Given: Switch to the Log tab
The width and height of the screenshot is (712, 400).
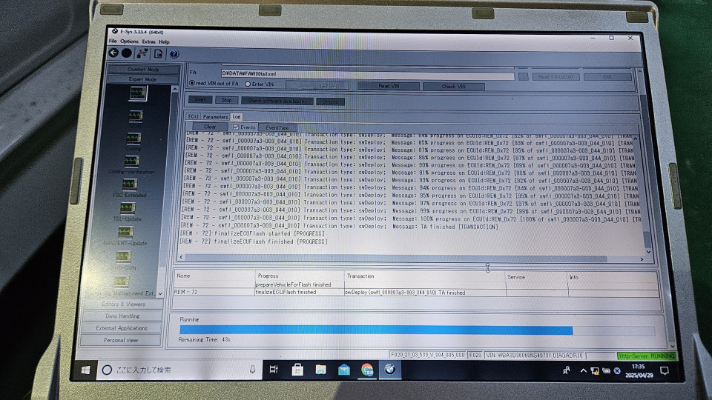Looking at the screenshot, I should (236, 116).
